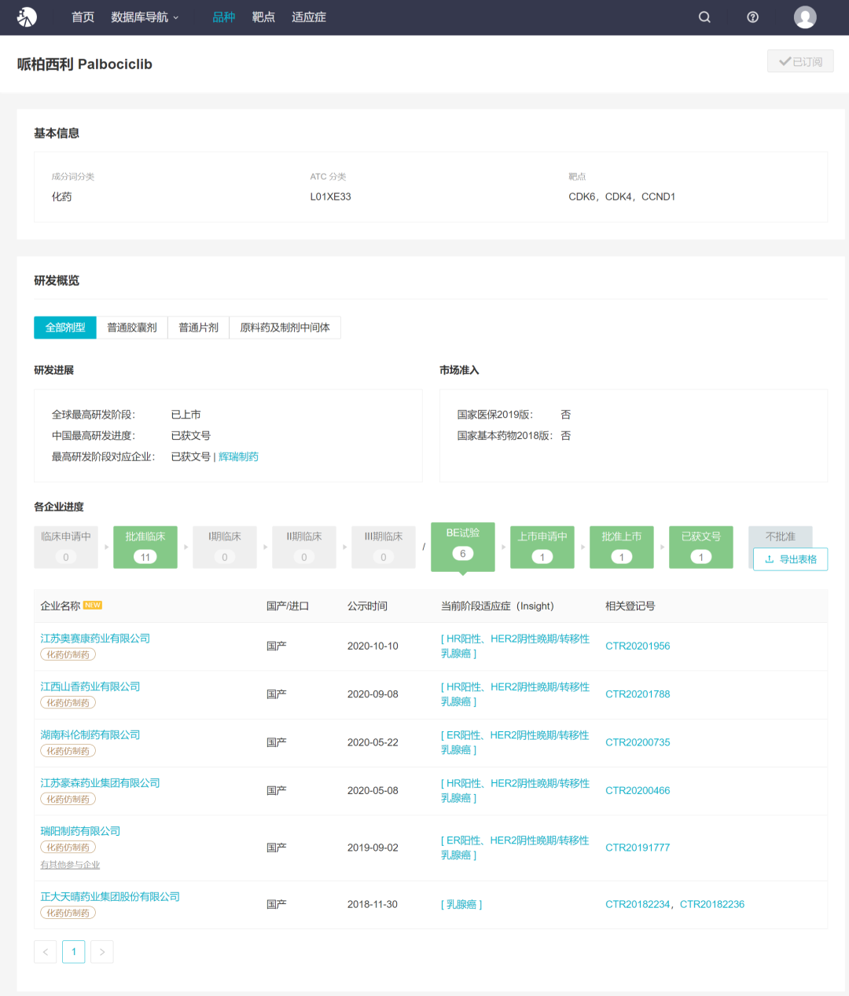Screen dimensions: 849x996
Task: Click the 导出表格 export button
Action: 791,559
